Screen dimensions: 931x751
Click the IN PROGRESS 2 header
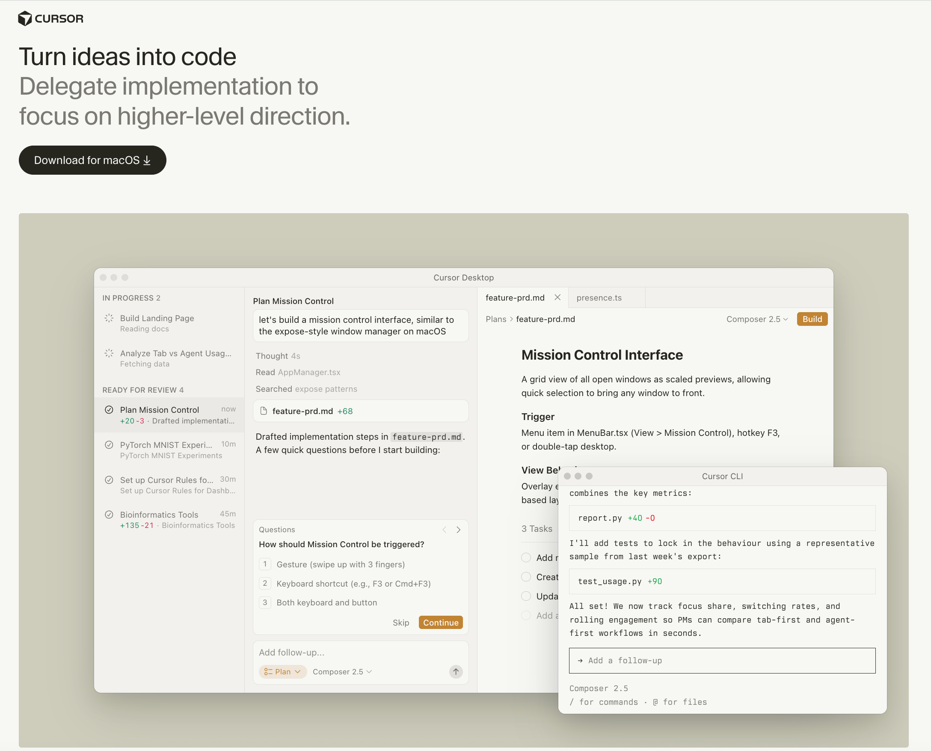131,298
